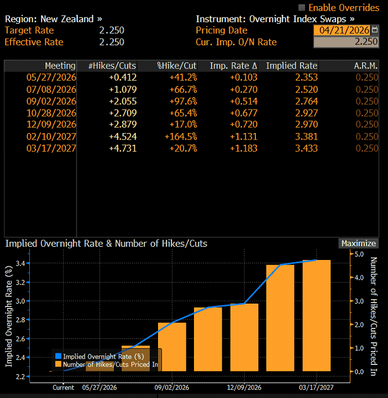The width and height of the screenshot is (388, 398).
Task: Click the orange Hikes/Cuts Priced In legend swatch
Action: [x=58, y=364]
